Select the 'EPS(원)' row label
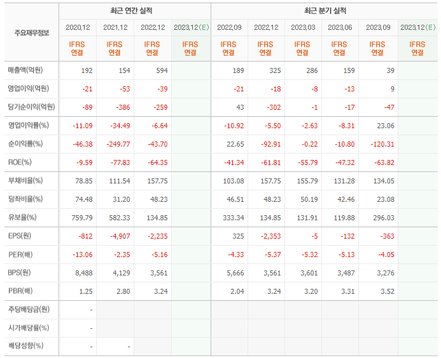The image size is (441, 358). click(x=19, y=236)
